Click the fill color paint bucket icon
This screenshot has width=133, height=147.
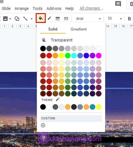pos(41,18)
